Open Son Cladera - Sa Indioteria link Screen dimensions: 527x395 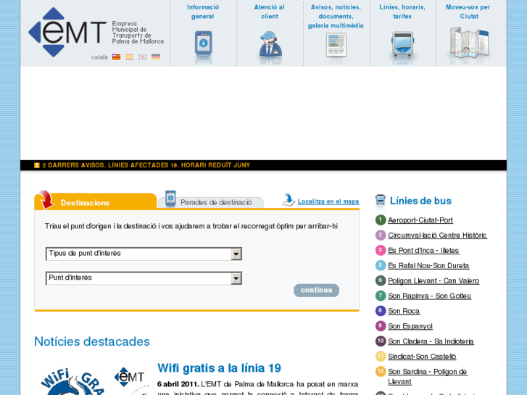point(431,341)
